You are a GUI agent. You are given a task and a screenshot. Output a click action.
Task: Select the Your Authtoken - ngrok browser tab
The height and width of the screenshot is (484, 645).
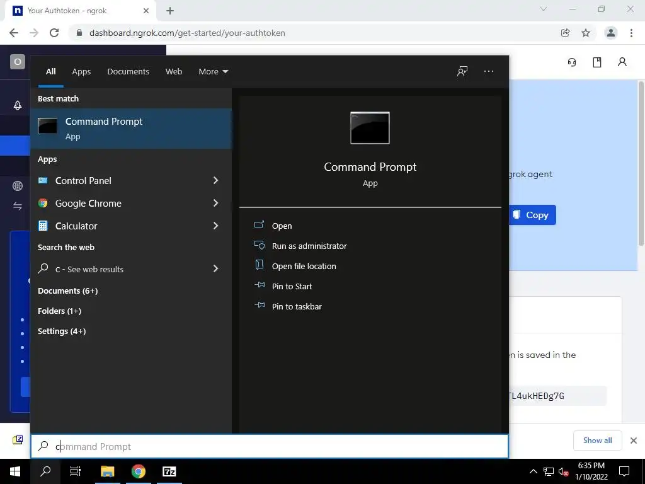coord(80,11)
